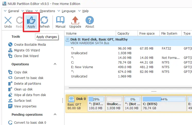Image resolution: width=192 pixels, height=125 pixels.
Task: Click the Migrate OS Wizard icon
Action: (10, 50)
